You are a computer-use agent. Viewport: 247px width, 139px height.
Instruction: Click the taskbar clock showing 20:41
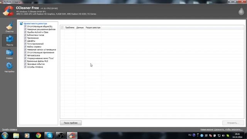click(x=237, y=136)
